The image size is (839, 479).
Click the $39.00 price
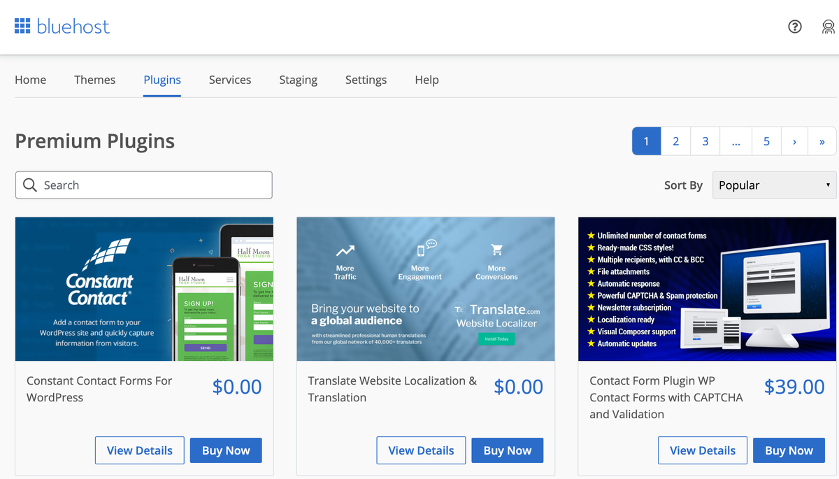(x=794, y=387)
